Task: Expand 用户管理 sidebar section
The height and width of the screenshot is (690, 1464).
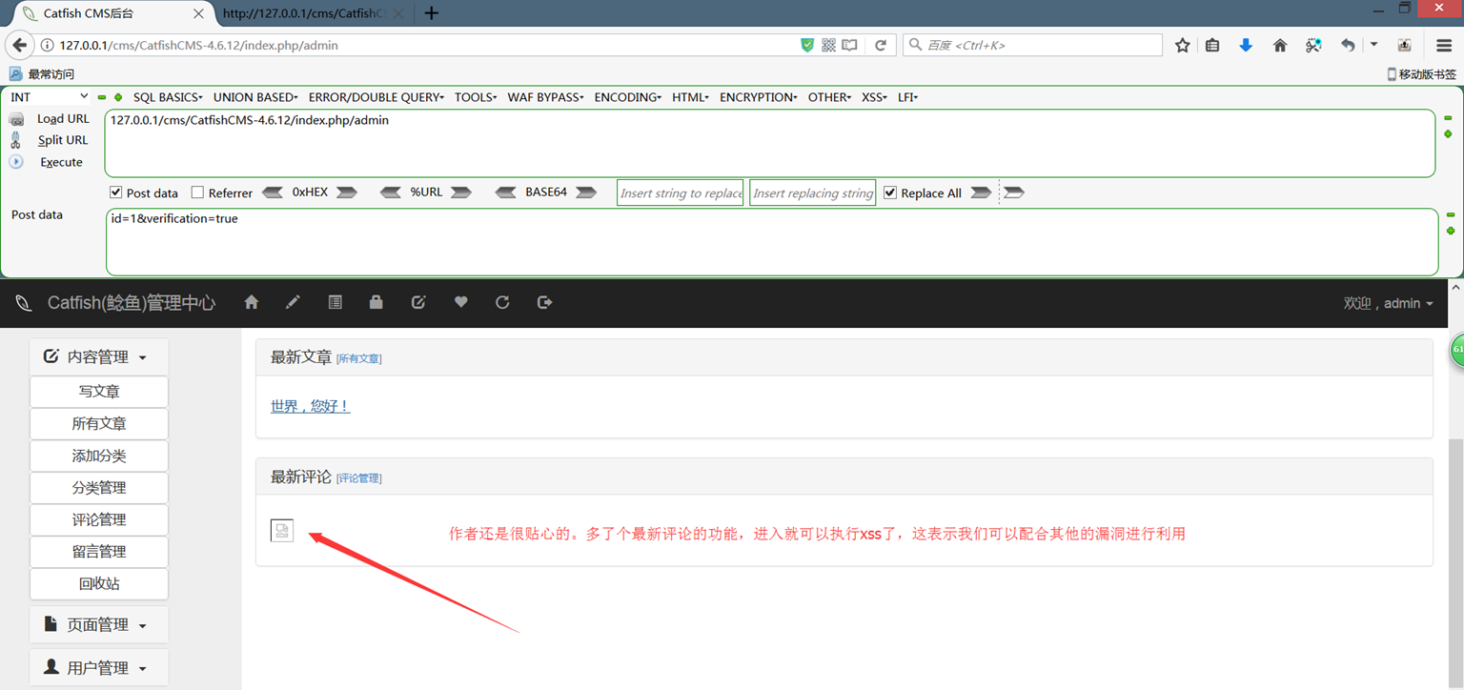Action: (x=99, y=667)
